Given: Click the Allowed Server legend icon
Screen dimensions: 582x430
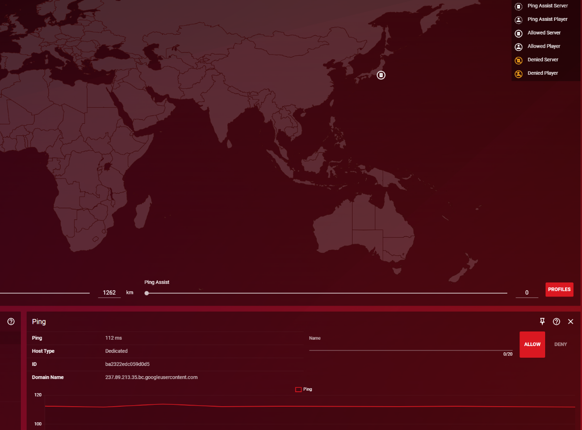Looking at the screenshot, I should 518,33.
